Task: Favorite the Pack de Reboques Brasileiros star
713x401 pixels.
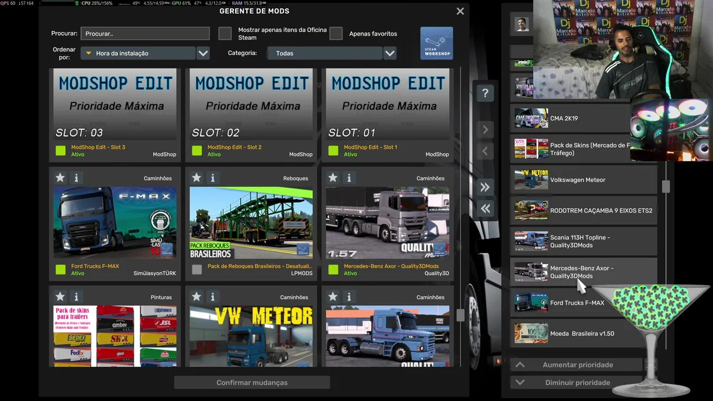Action: click(x=196, y=178)
